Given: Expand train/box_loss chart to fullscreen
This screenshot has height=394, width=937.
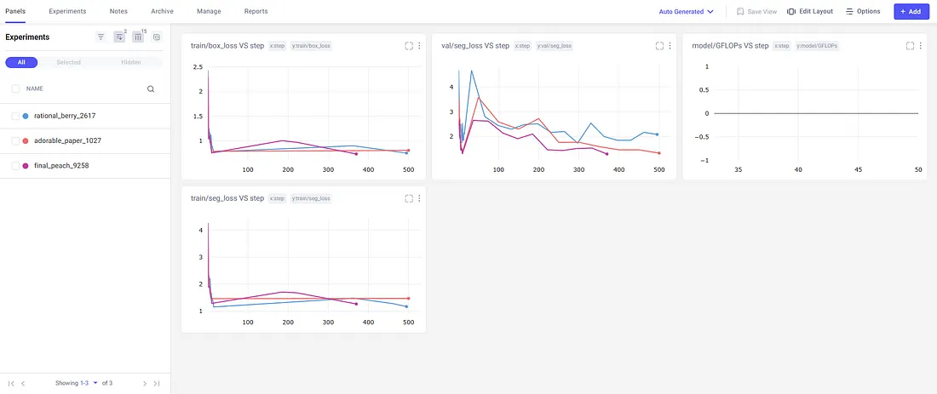Looking at the screenshot, I should [409, 46].
